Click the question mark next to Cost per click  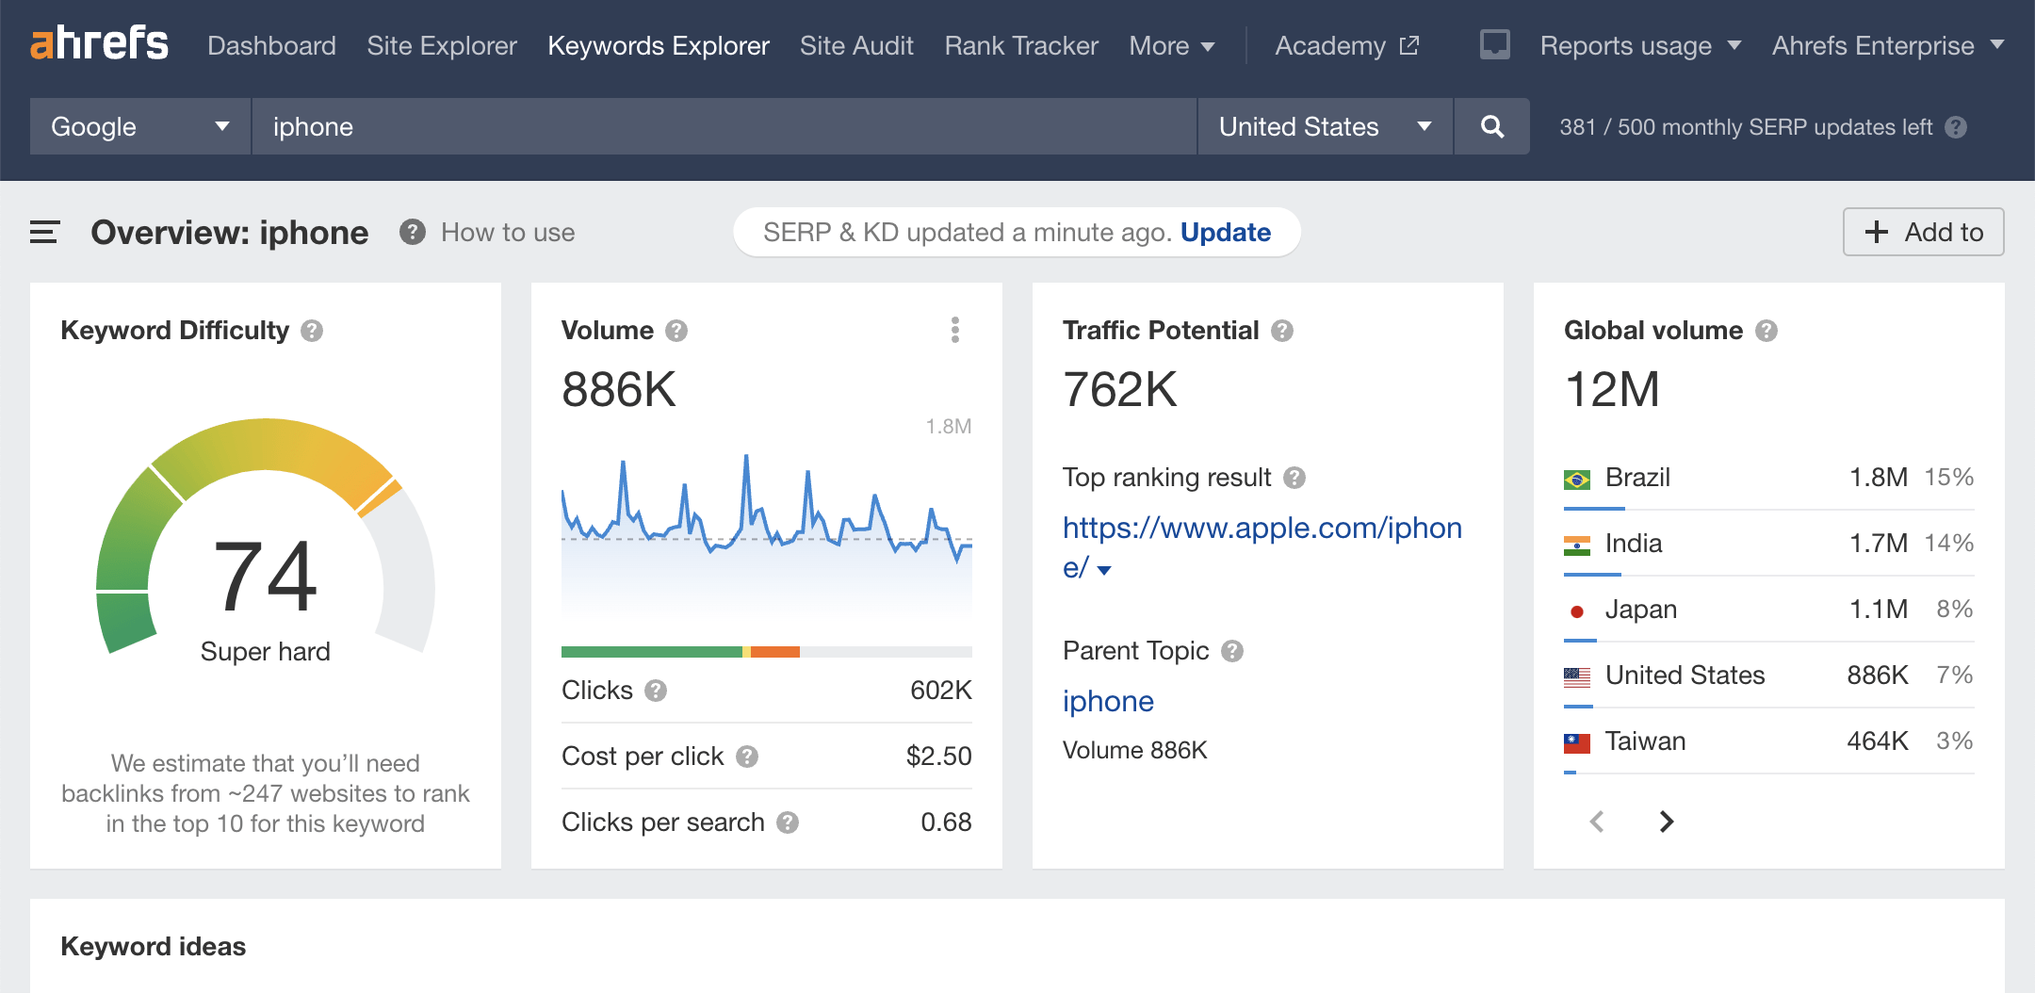[746, 756]
